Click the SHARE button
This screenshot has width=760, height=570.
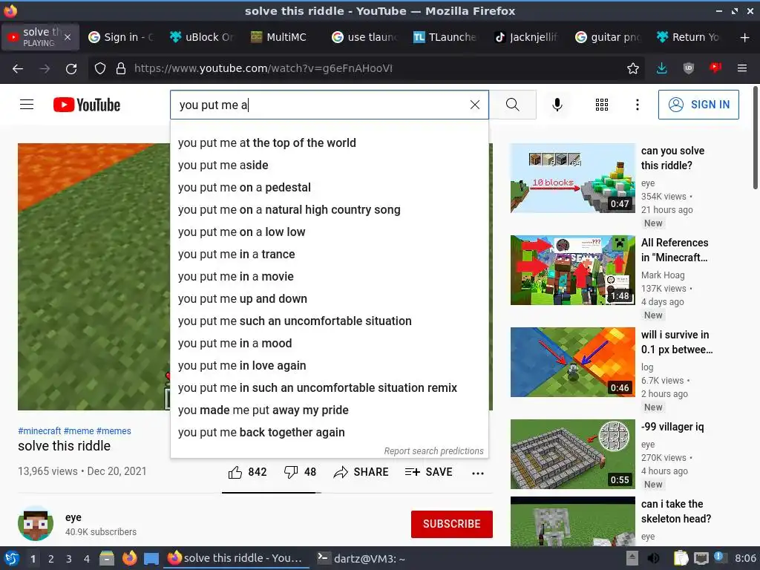coord(361,472)
